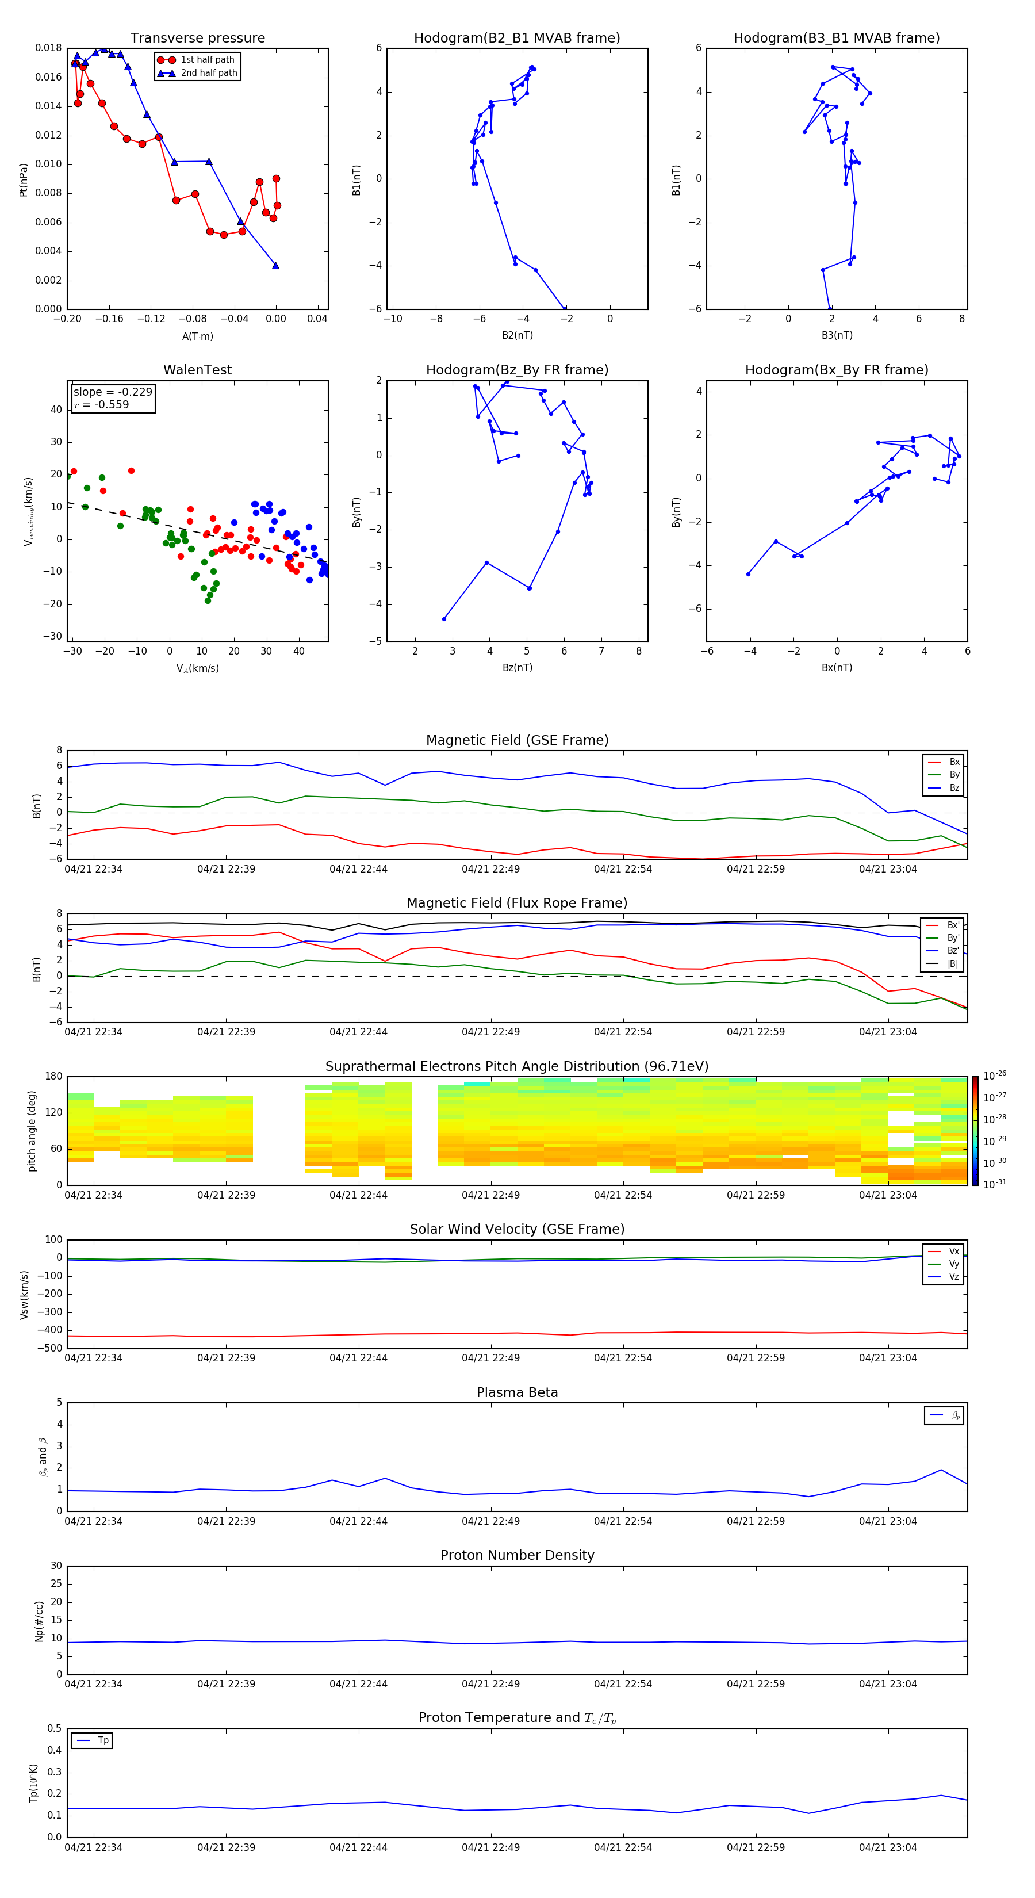Click the Bx' entry in Flux Rope legend

click(943, 925)
